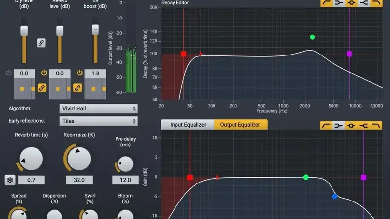
Task: Click the ER boost fader handle
Action: [x=95, y=29]
